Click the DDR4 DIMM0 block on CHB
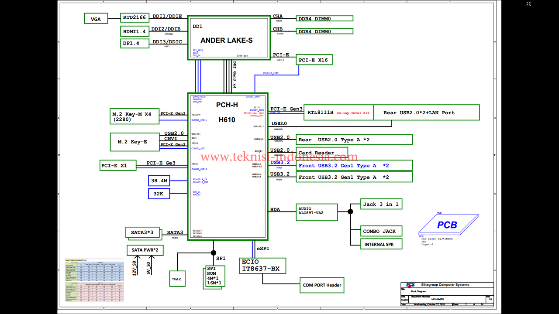 324,31
